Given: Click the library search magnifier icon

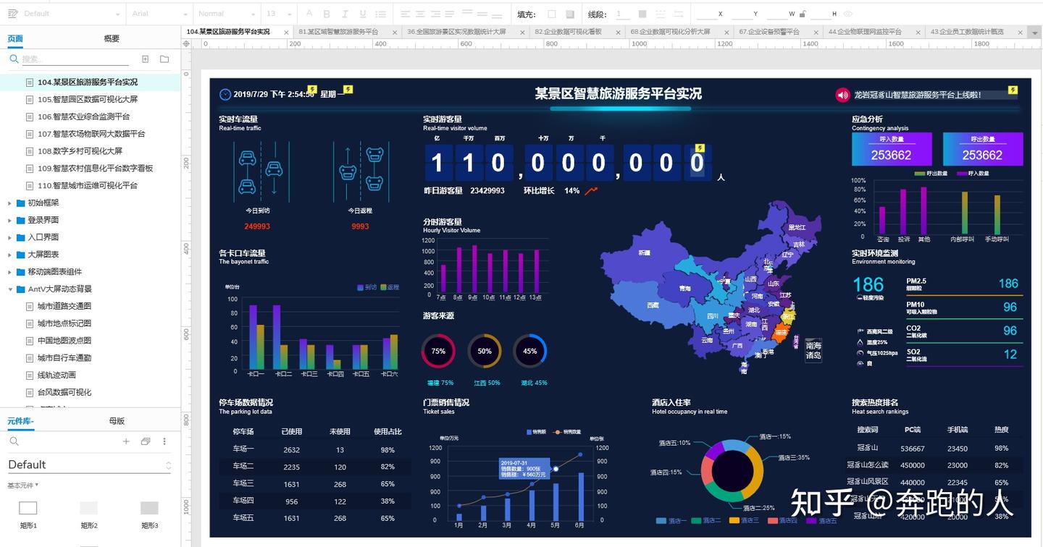Looking at the screenshot, I should point(14,441).
